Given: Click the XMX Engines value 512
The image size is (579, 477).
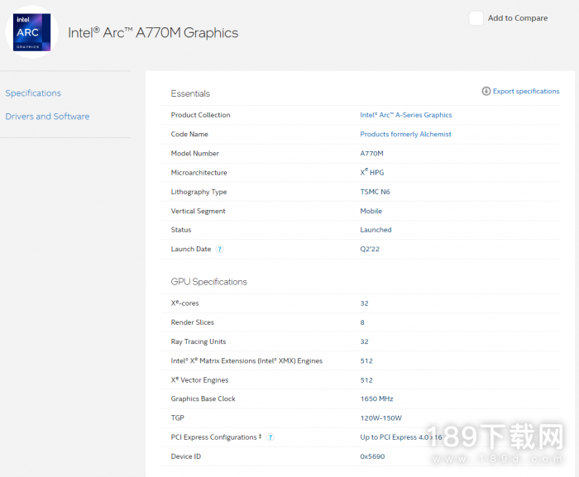Looking at the screenshot, I should click(366, 360).
